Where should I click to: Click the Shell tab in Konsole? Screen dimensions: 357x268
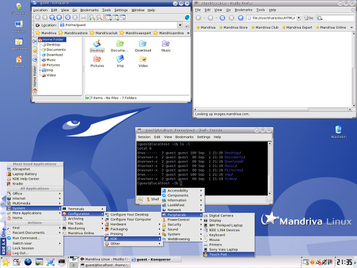(x=153, y=199)
